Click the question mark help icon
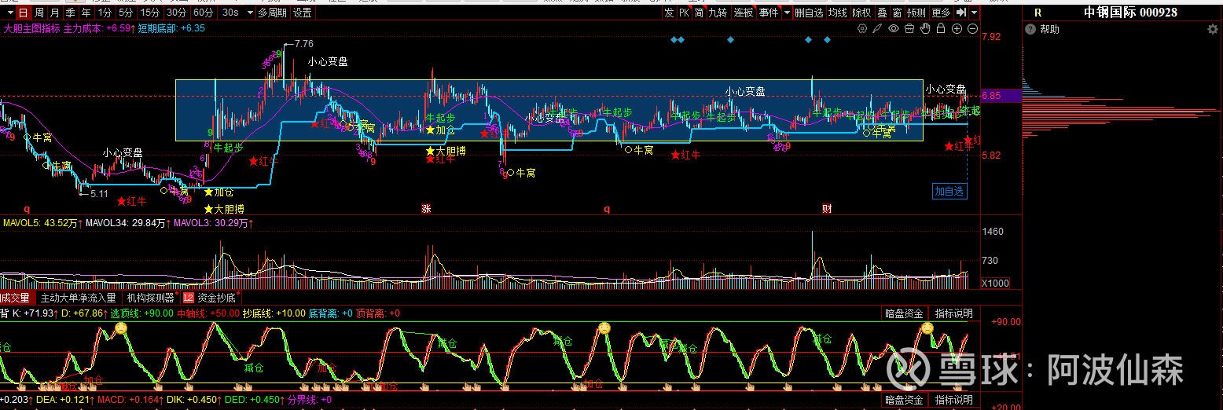Image resolution: width=1223 pixels, height=410 pixels. (x=1030, y=30)
